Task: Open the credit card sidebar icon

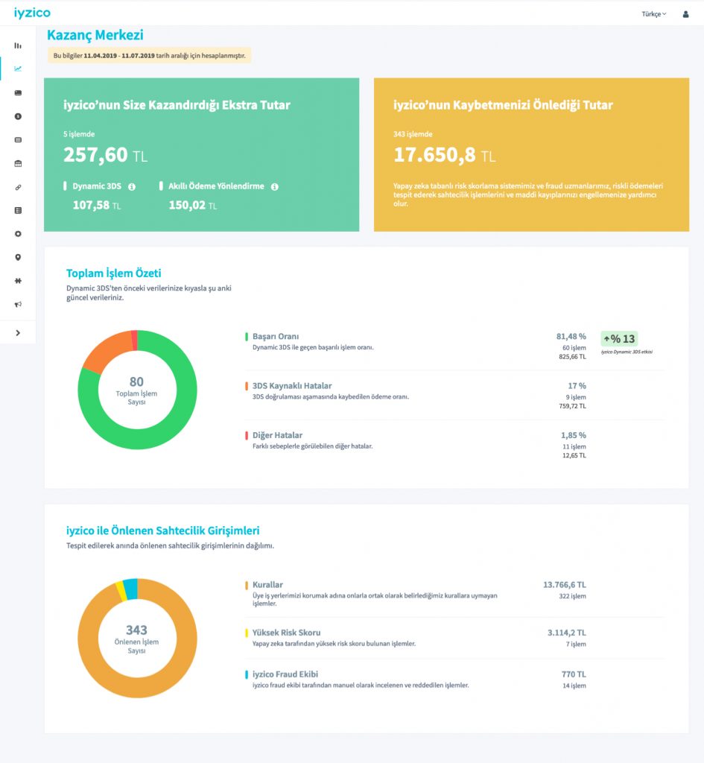Action: (18, 92)
